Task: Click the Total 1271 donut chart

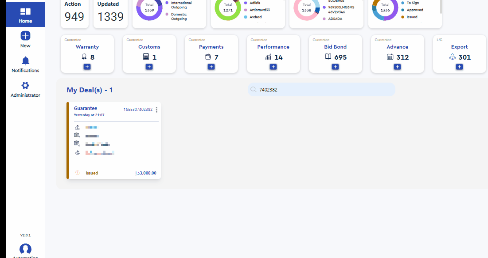Action: (228, 8)
